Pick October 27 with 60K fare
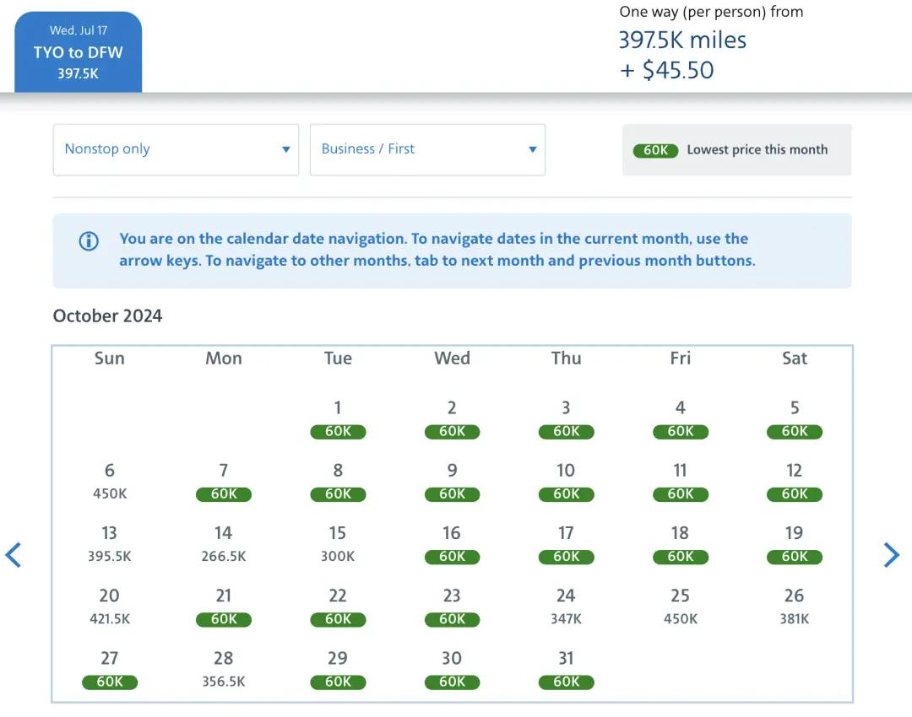This screenshot has width=912, height=717. tap(110, 669)
